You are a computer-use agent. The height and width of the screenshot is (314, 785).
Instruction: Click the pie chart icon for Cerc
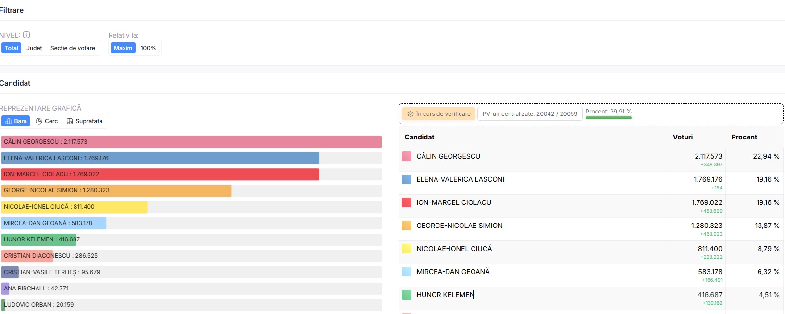tap(39, 121)
